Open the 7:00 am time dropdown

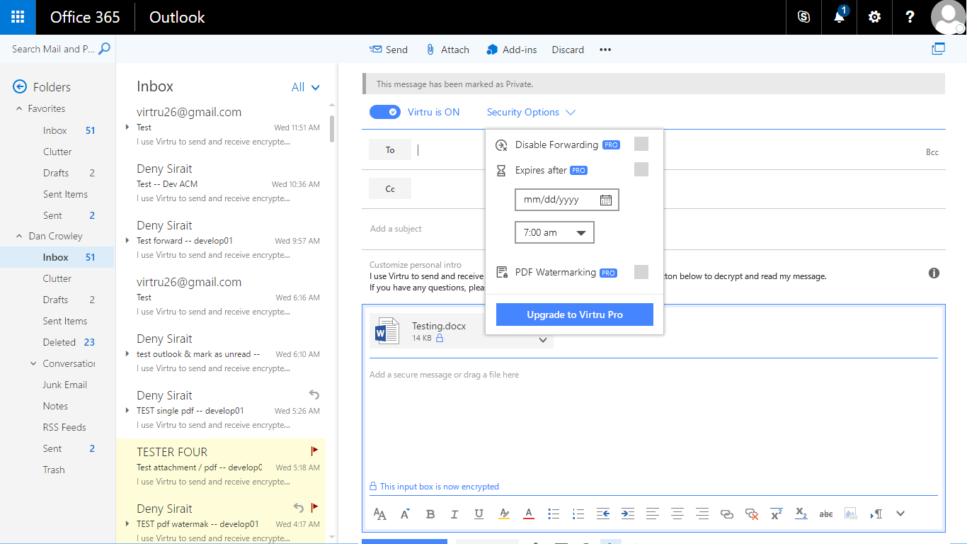pos(554,232)
